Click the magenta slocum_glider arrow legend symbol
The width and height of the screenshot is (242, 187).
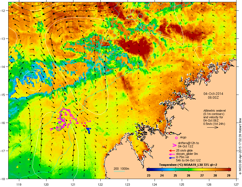172,154
